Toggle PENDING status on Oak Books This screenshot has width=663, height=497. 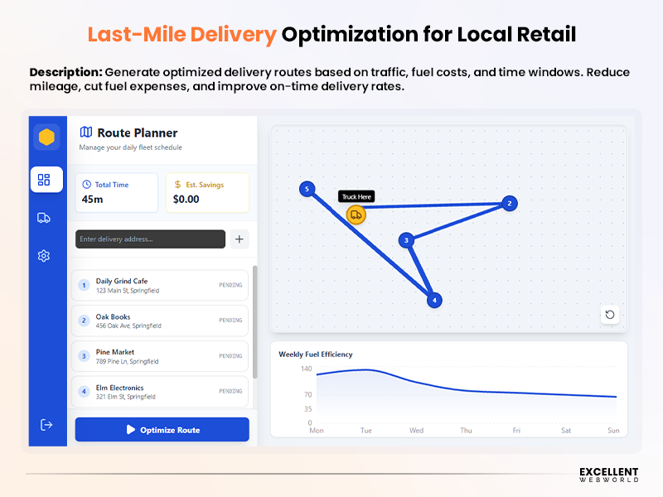coord(230,321)
